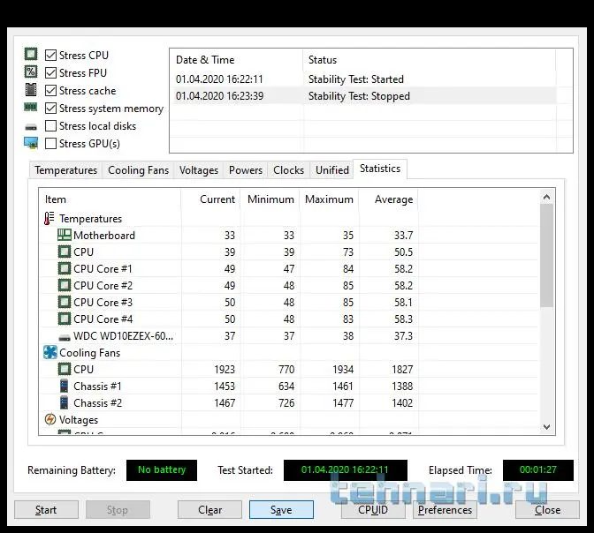Click the No battery status display
Screen dimensions: 594x533
tap(162, 469)
